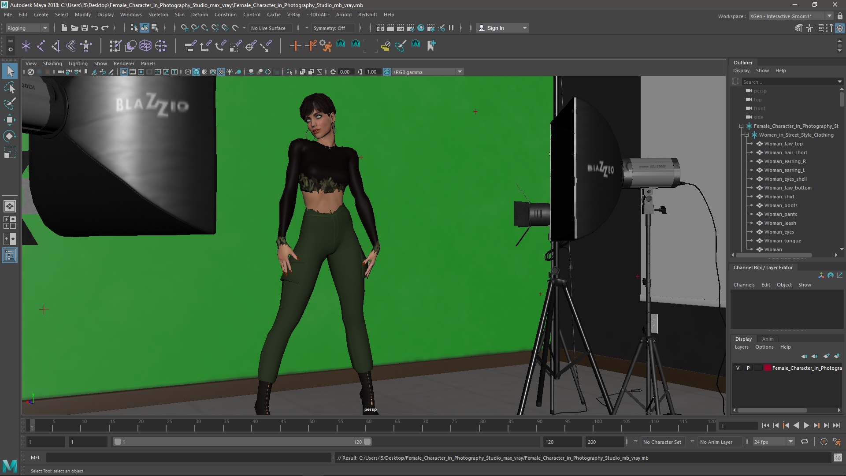This screenshot has height=476, width=846.
Task: Activate the Paint Selection tool
Action: tap(10, 104)
